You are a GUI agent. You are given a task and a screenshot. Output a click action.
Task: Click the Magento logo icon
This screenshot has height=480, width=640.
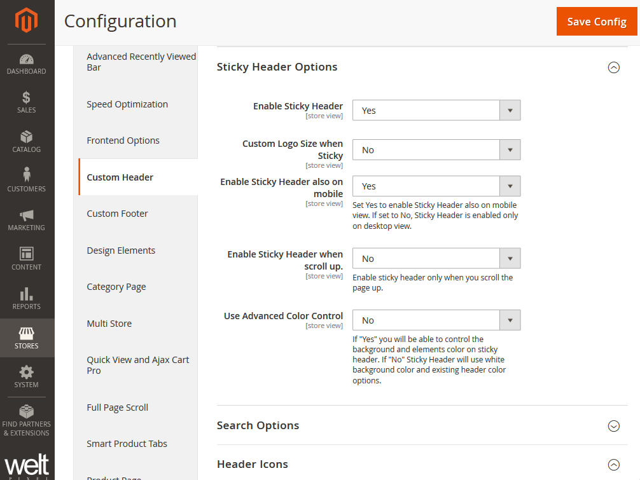coord(27,21)
